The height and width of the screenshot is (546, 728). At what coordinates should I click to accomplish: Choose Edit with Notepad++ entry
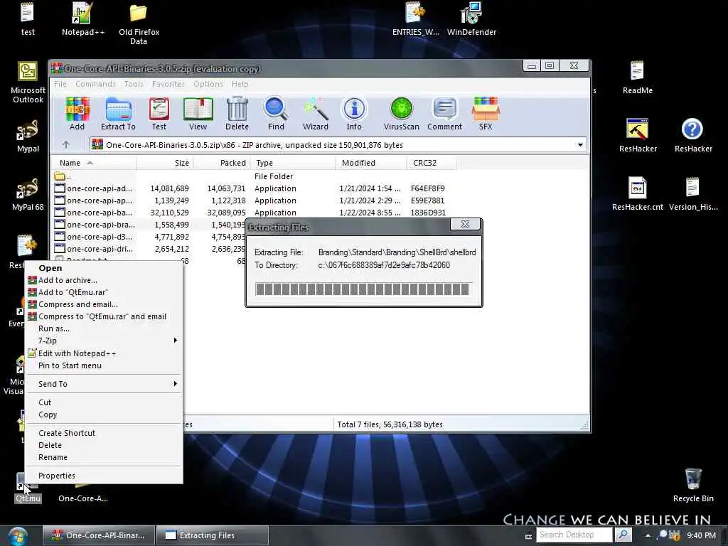point(102,353)
